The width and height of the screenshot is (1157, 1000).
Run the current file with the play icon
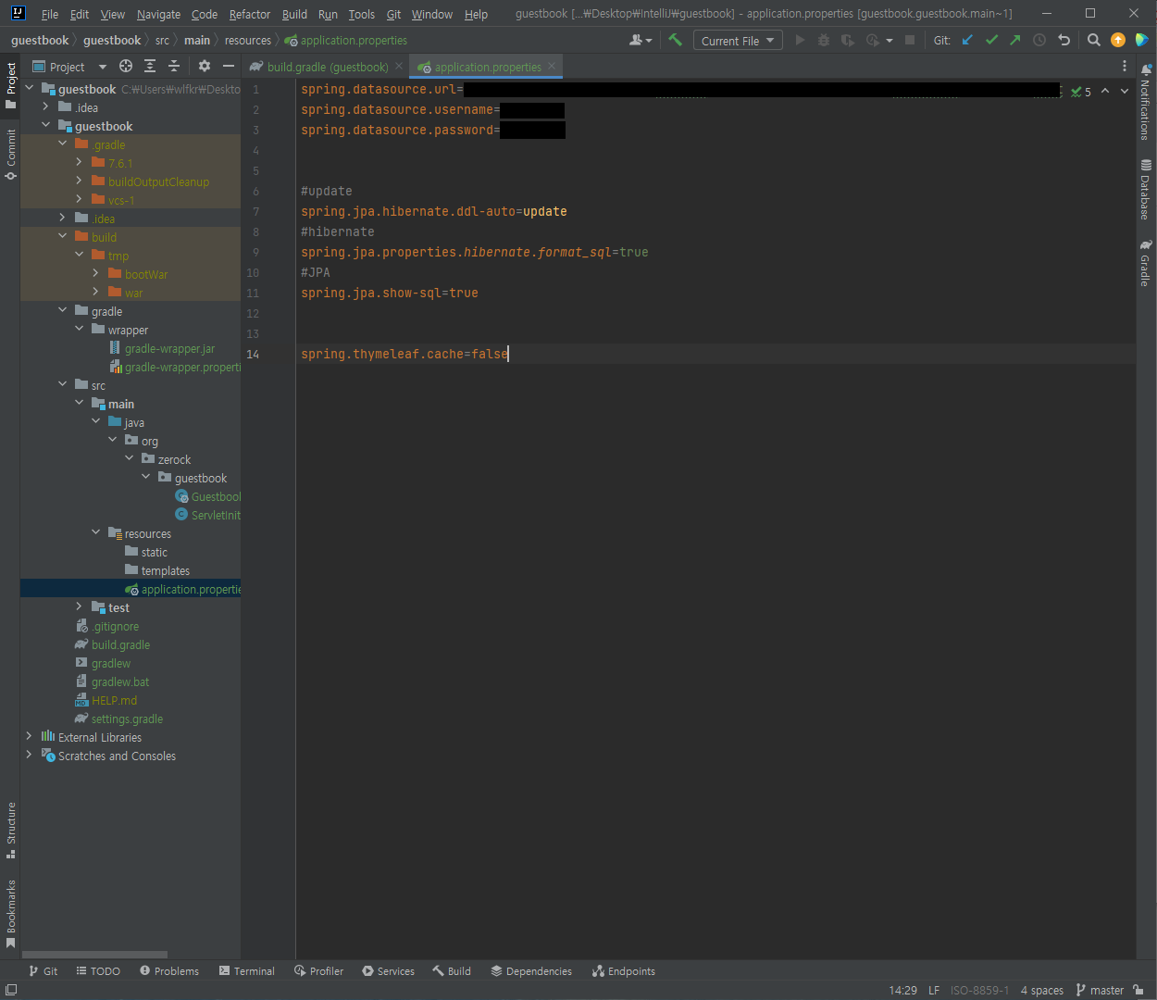800,40
